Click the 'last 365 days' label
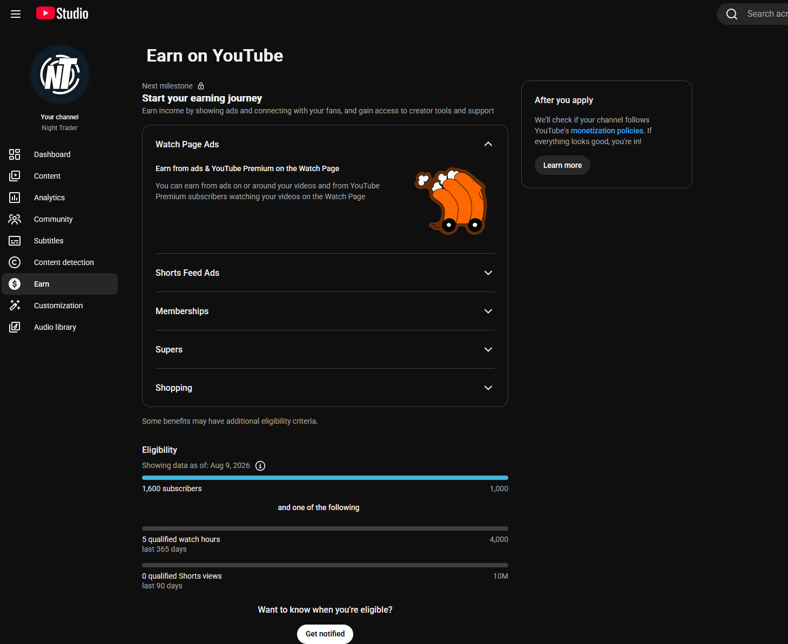The width and height of the screenshot is (788, 644). coord(164,549)
